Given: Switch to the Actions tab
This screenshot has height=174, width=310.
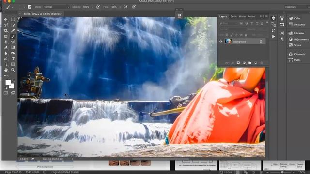Looking at the screenshot, I should (251, 16).
